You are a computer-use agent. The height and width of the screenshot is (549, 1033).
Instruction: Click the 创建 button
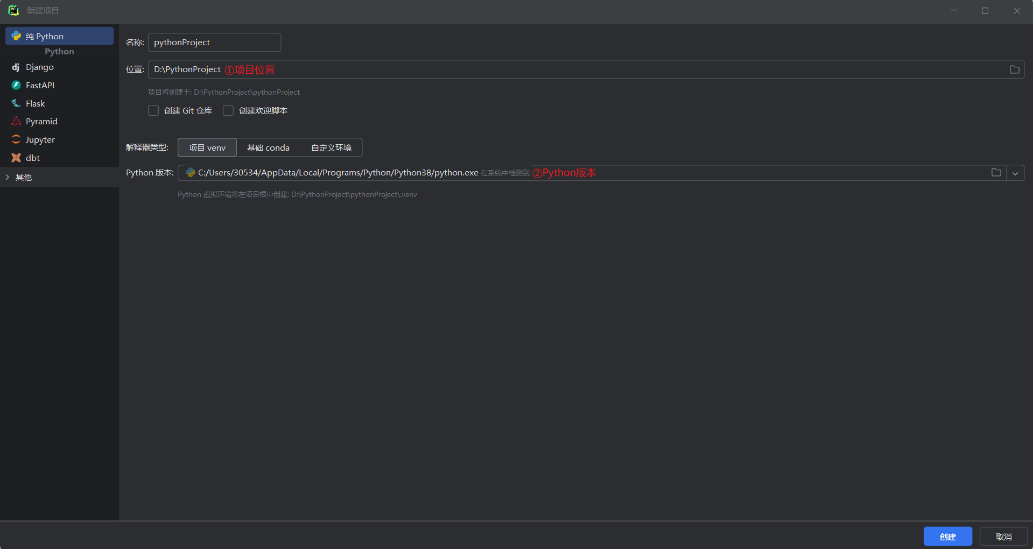click(947, 537)
